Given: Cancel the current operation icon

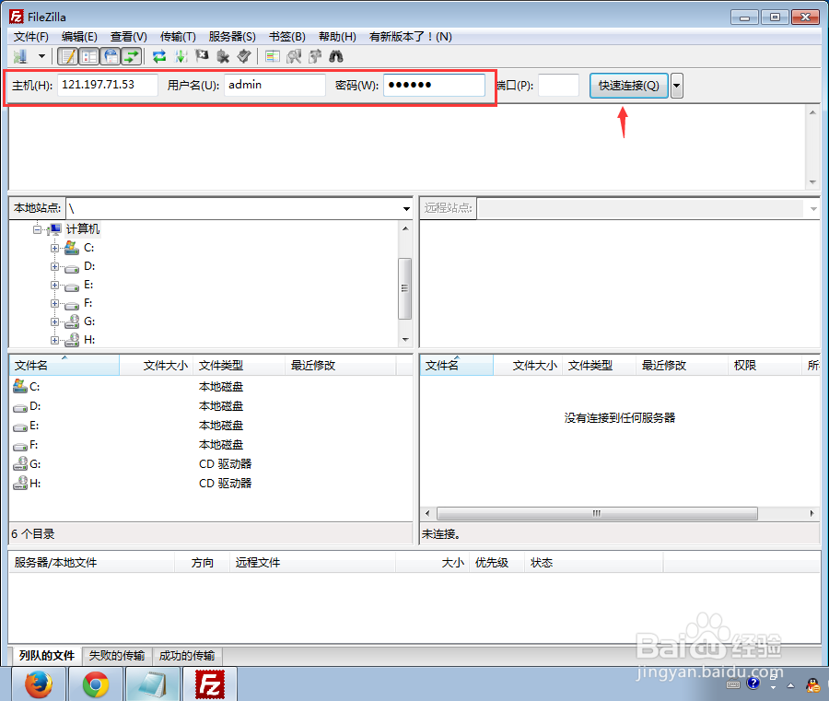Looking at the screenshot, I should pos(202,56).
